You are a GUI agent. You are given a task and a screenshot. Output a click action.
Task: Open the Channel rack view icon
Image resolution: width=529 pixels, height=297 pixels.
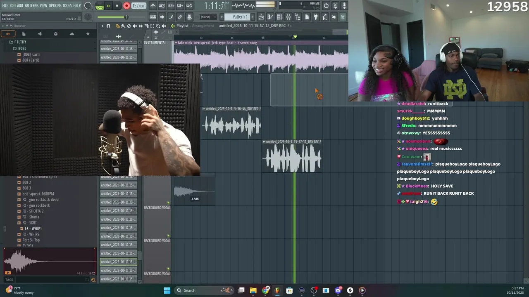279,17
